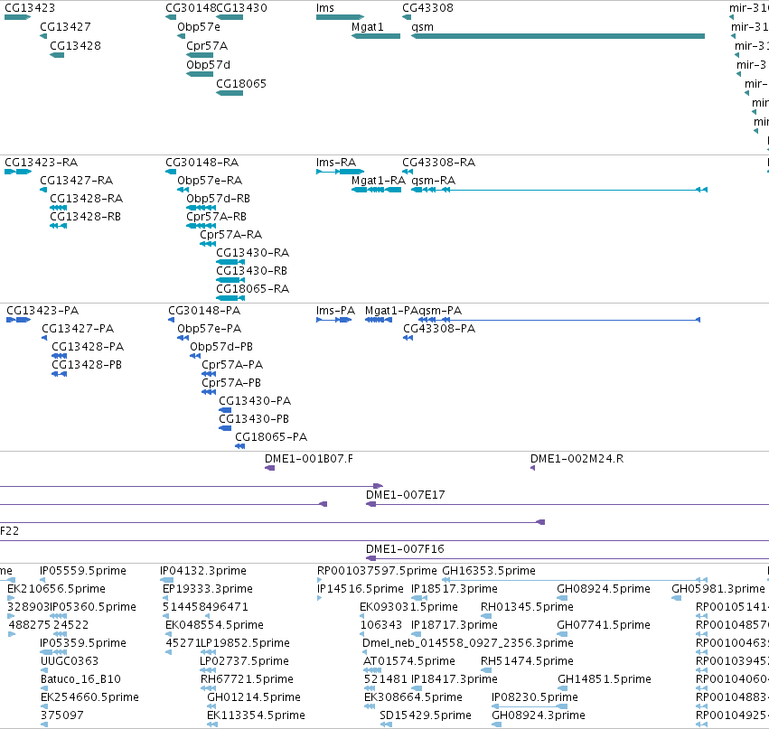The height and width of the screenshot is (729, 769).
Task: Click protein Cpr57A-PB
Action: (x=231, y=383)
